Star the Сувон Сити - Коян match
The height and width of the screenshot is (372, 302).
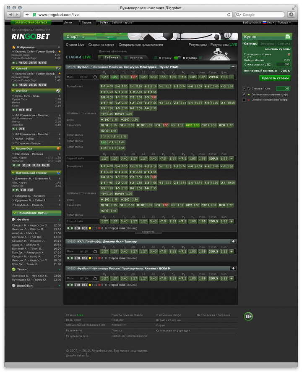[60, 96]
